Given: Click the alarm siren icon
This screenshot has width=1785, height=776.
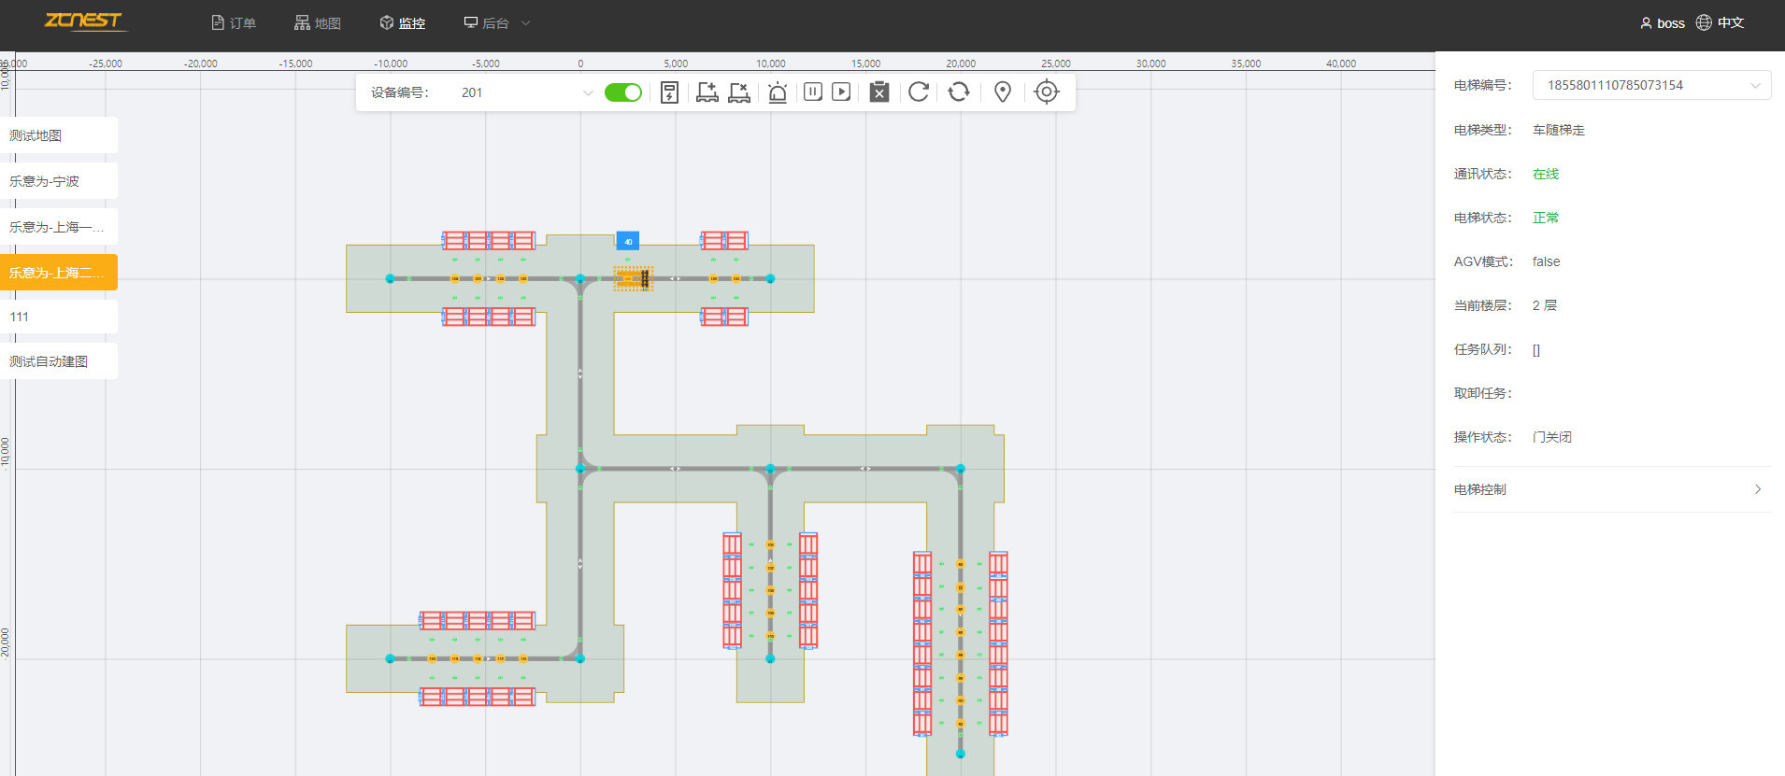Looking at the screenshot, I should tap(778, 92).
